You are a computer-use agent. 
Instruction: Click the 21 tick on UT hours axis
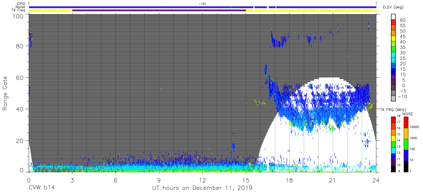point(333,180)
